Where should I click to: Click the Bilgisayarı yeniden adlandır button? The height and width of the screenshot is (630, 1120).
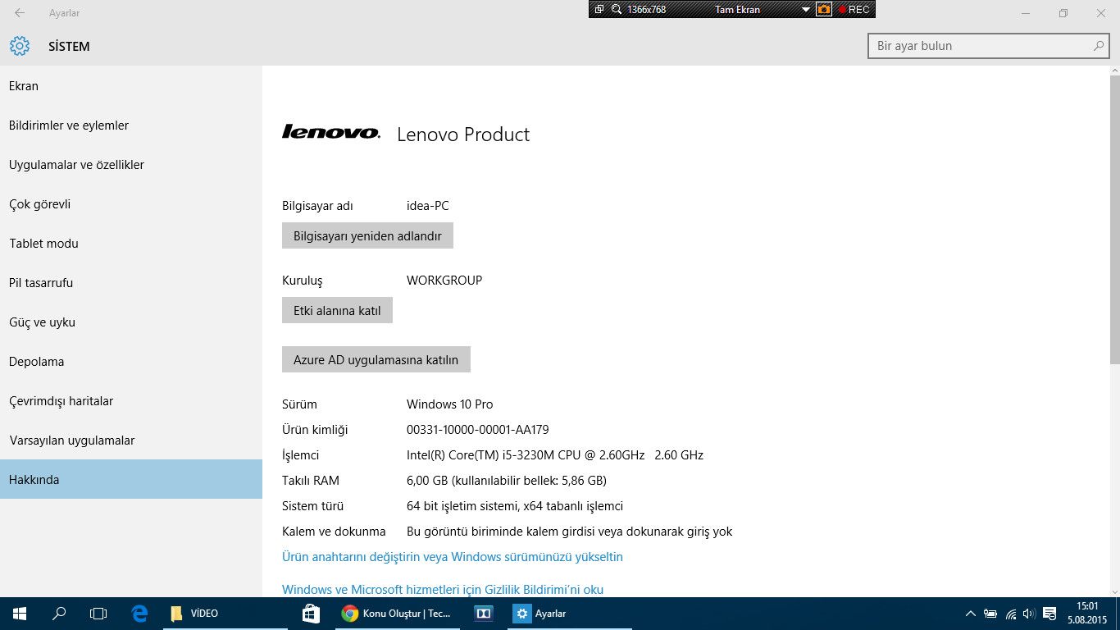367,235
